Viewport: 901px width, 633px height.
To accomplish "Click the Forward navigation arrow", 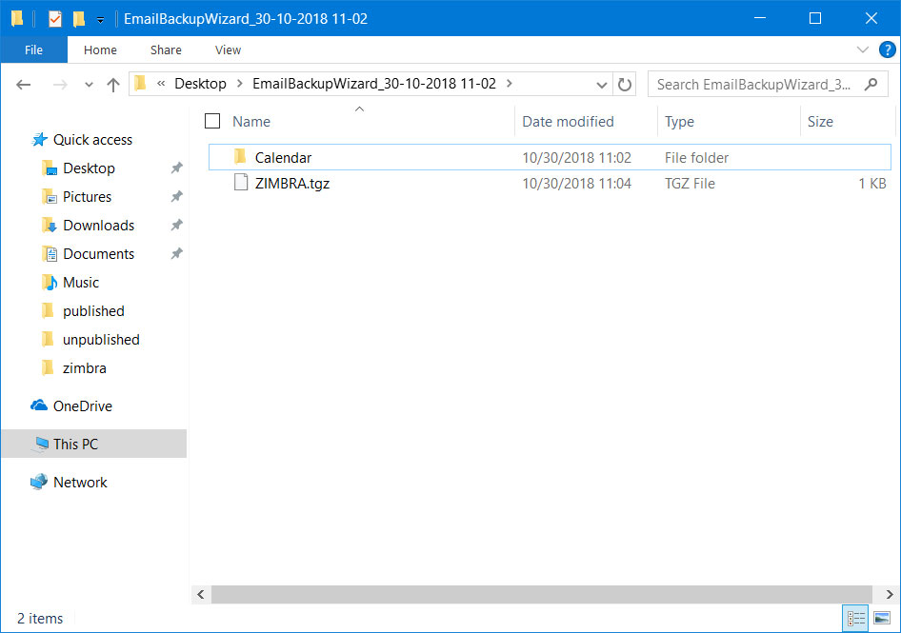I will (x=60, y=85).
